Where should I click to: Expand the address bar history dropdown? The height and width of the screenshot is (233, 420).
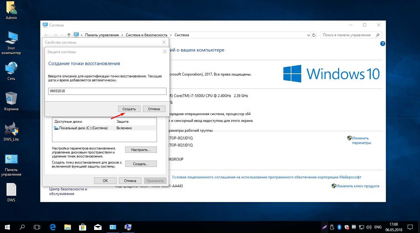click(x=308, y=35)
